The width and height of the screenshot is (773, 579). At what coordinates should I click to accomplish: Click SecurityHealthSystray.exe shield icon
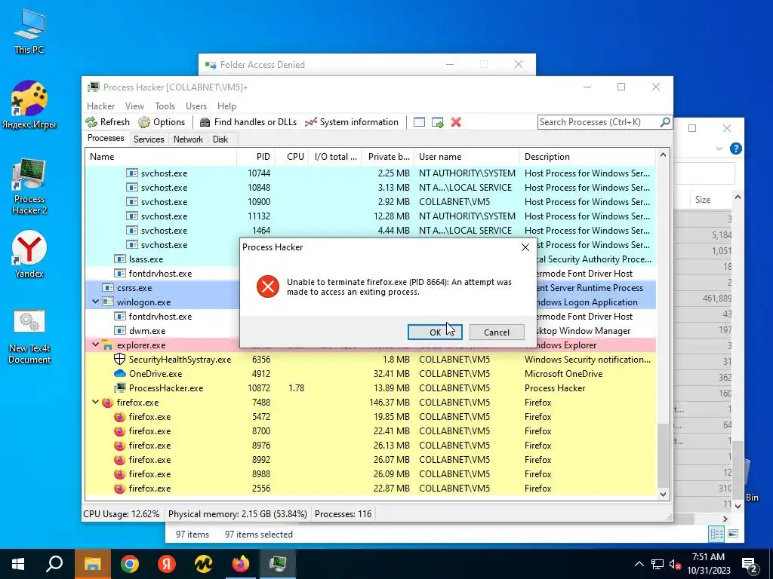pyautogui.click(x=119, y=360)
